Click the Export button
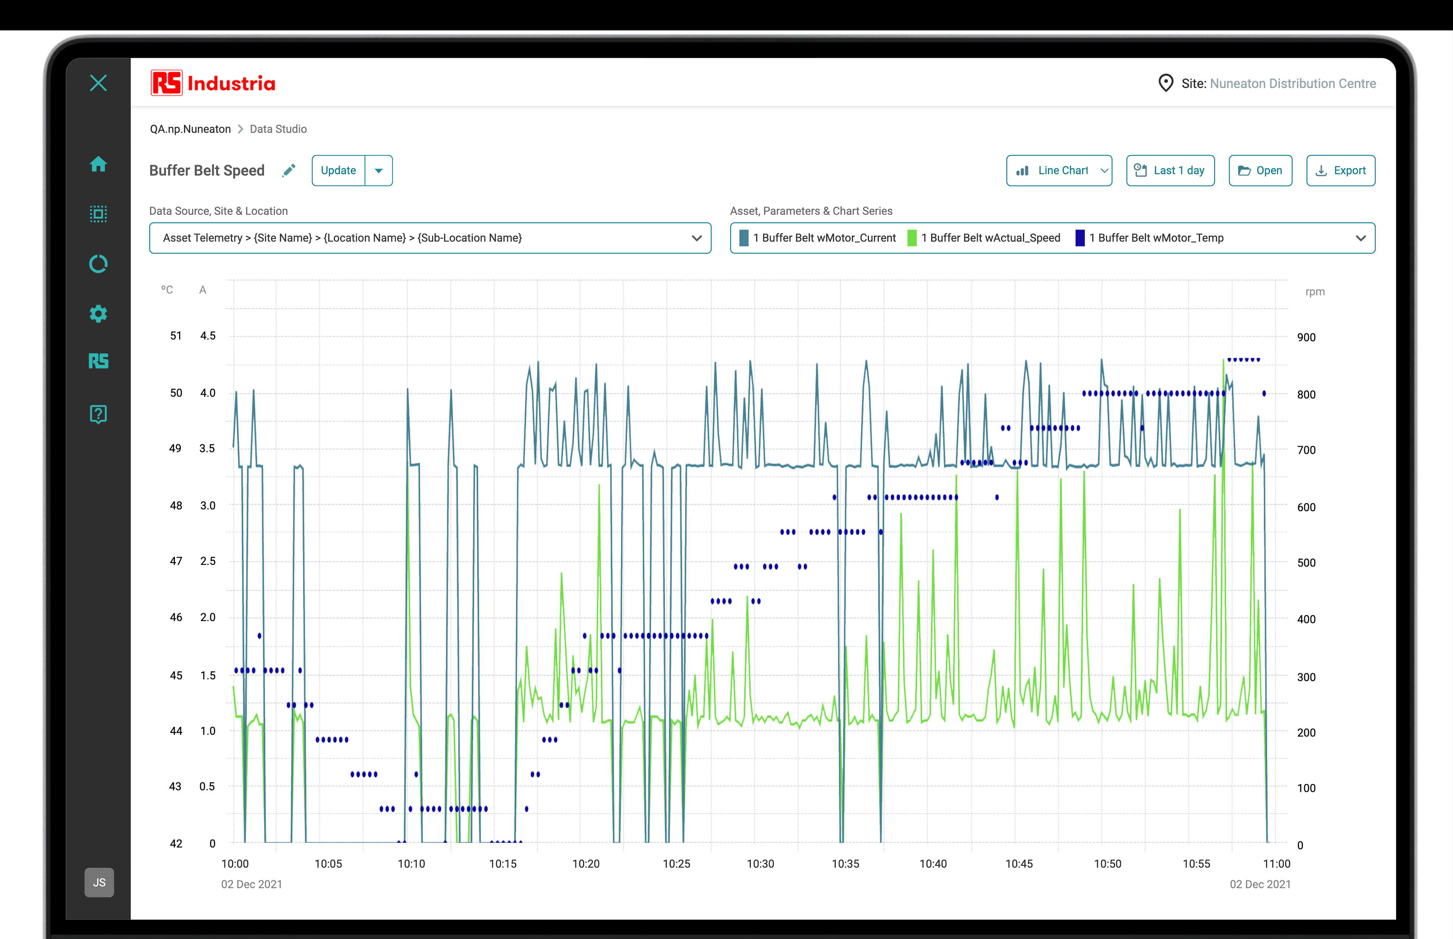Image resolution: width=1453 pixels, height=939 pixels. [1340, 171]
